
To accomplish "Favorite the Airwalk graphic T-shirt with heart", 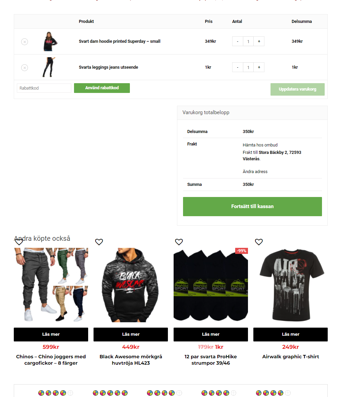I will 259,242.
